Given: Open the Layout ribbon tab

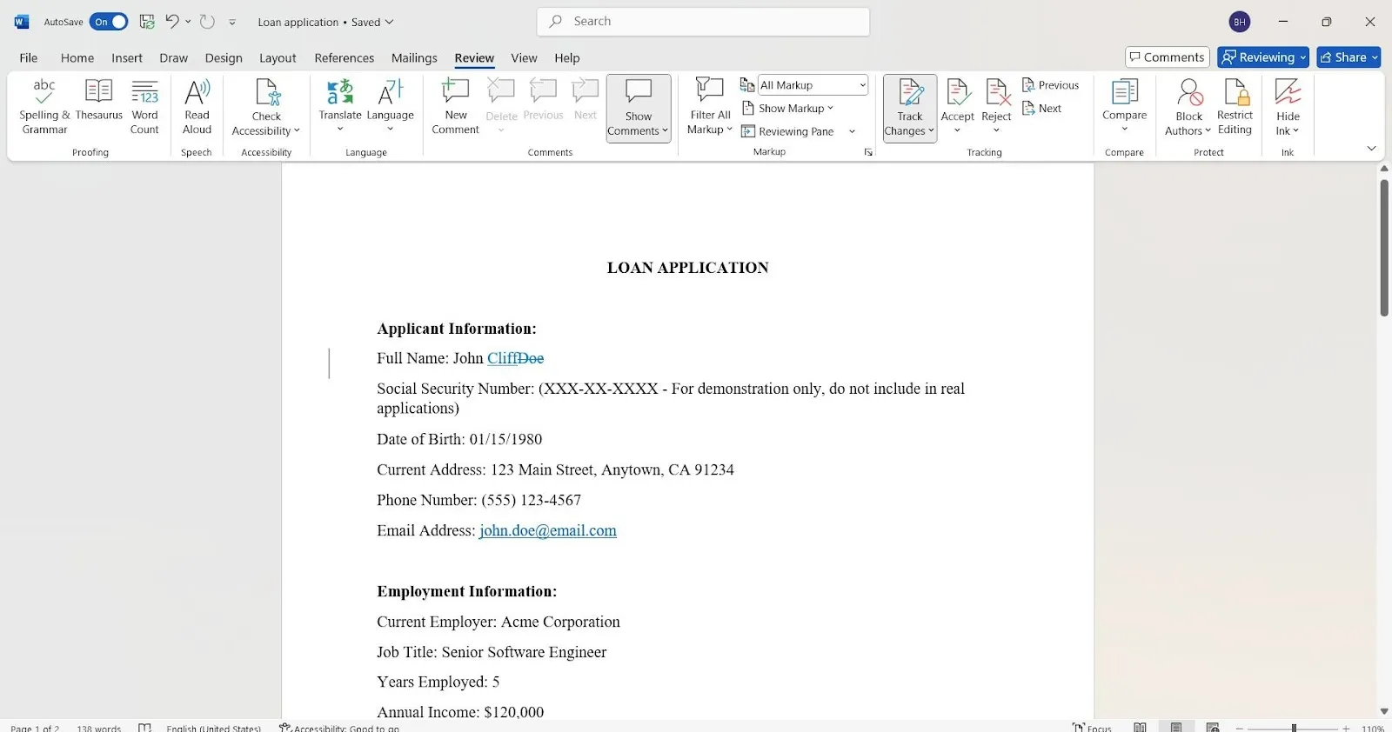Looking at the screenshot, I should pyautogui.click(x=278, y=57).
